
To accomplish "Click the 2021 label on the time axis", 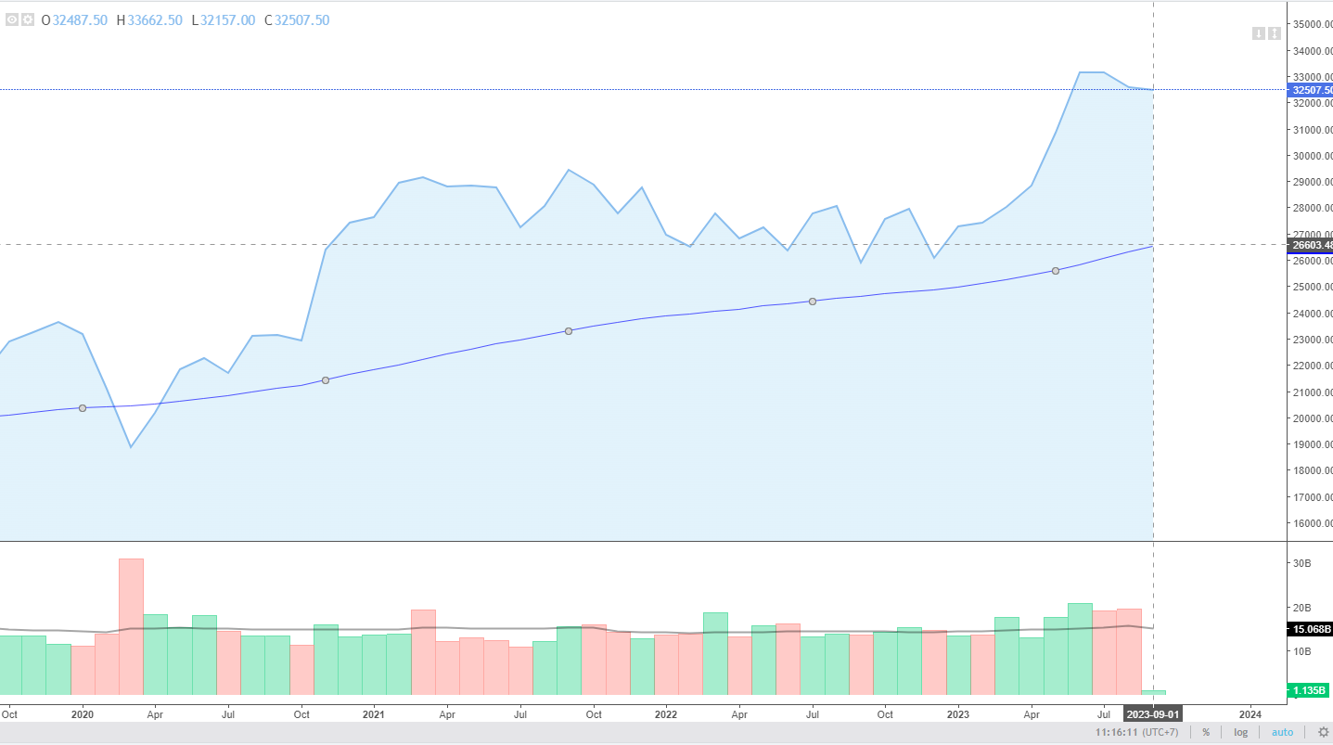I will coord(374,714).
